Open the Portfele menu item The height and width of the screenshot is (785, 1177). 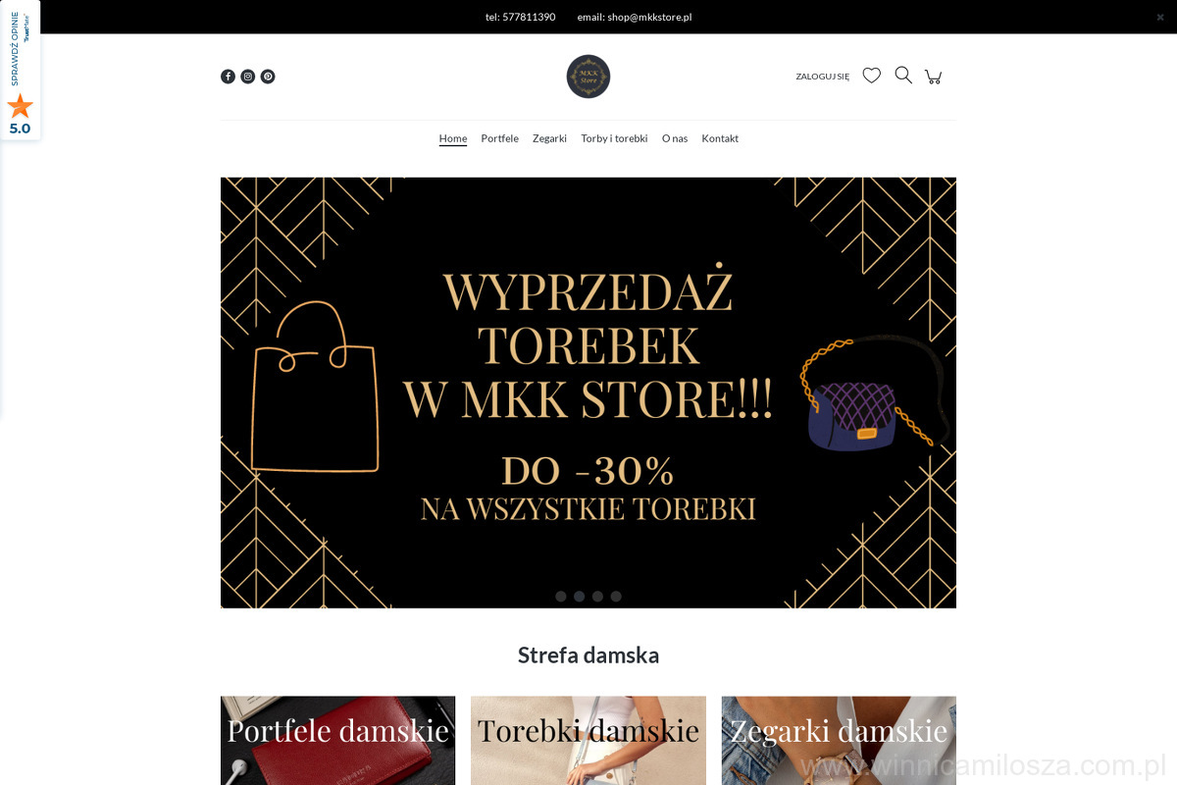(x=500, y=138)
